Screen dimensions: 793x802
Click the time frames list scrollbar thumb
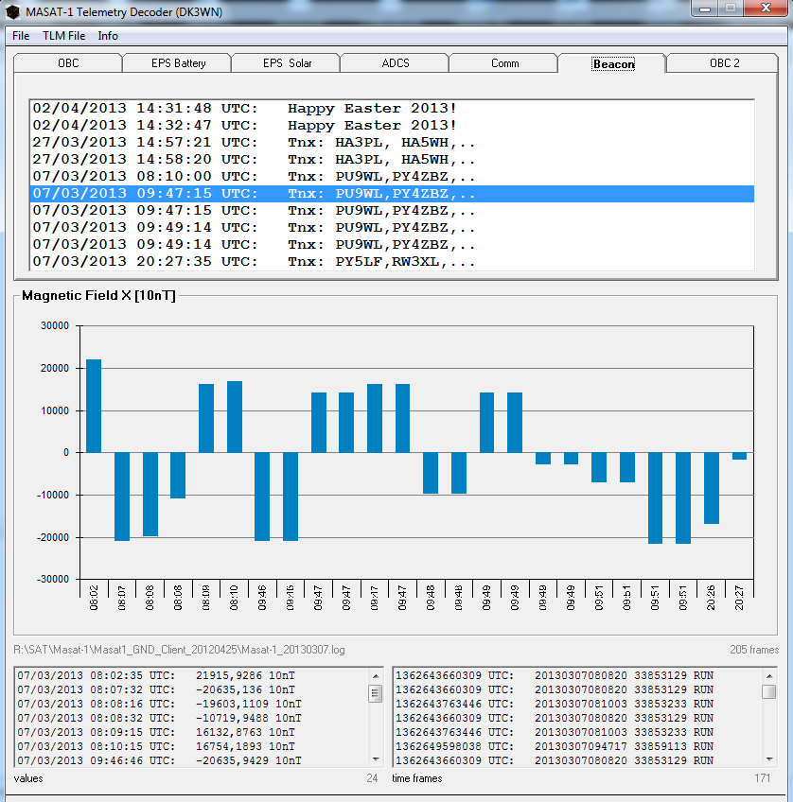point(768,691)
